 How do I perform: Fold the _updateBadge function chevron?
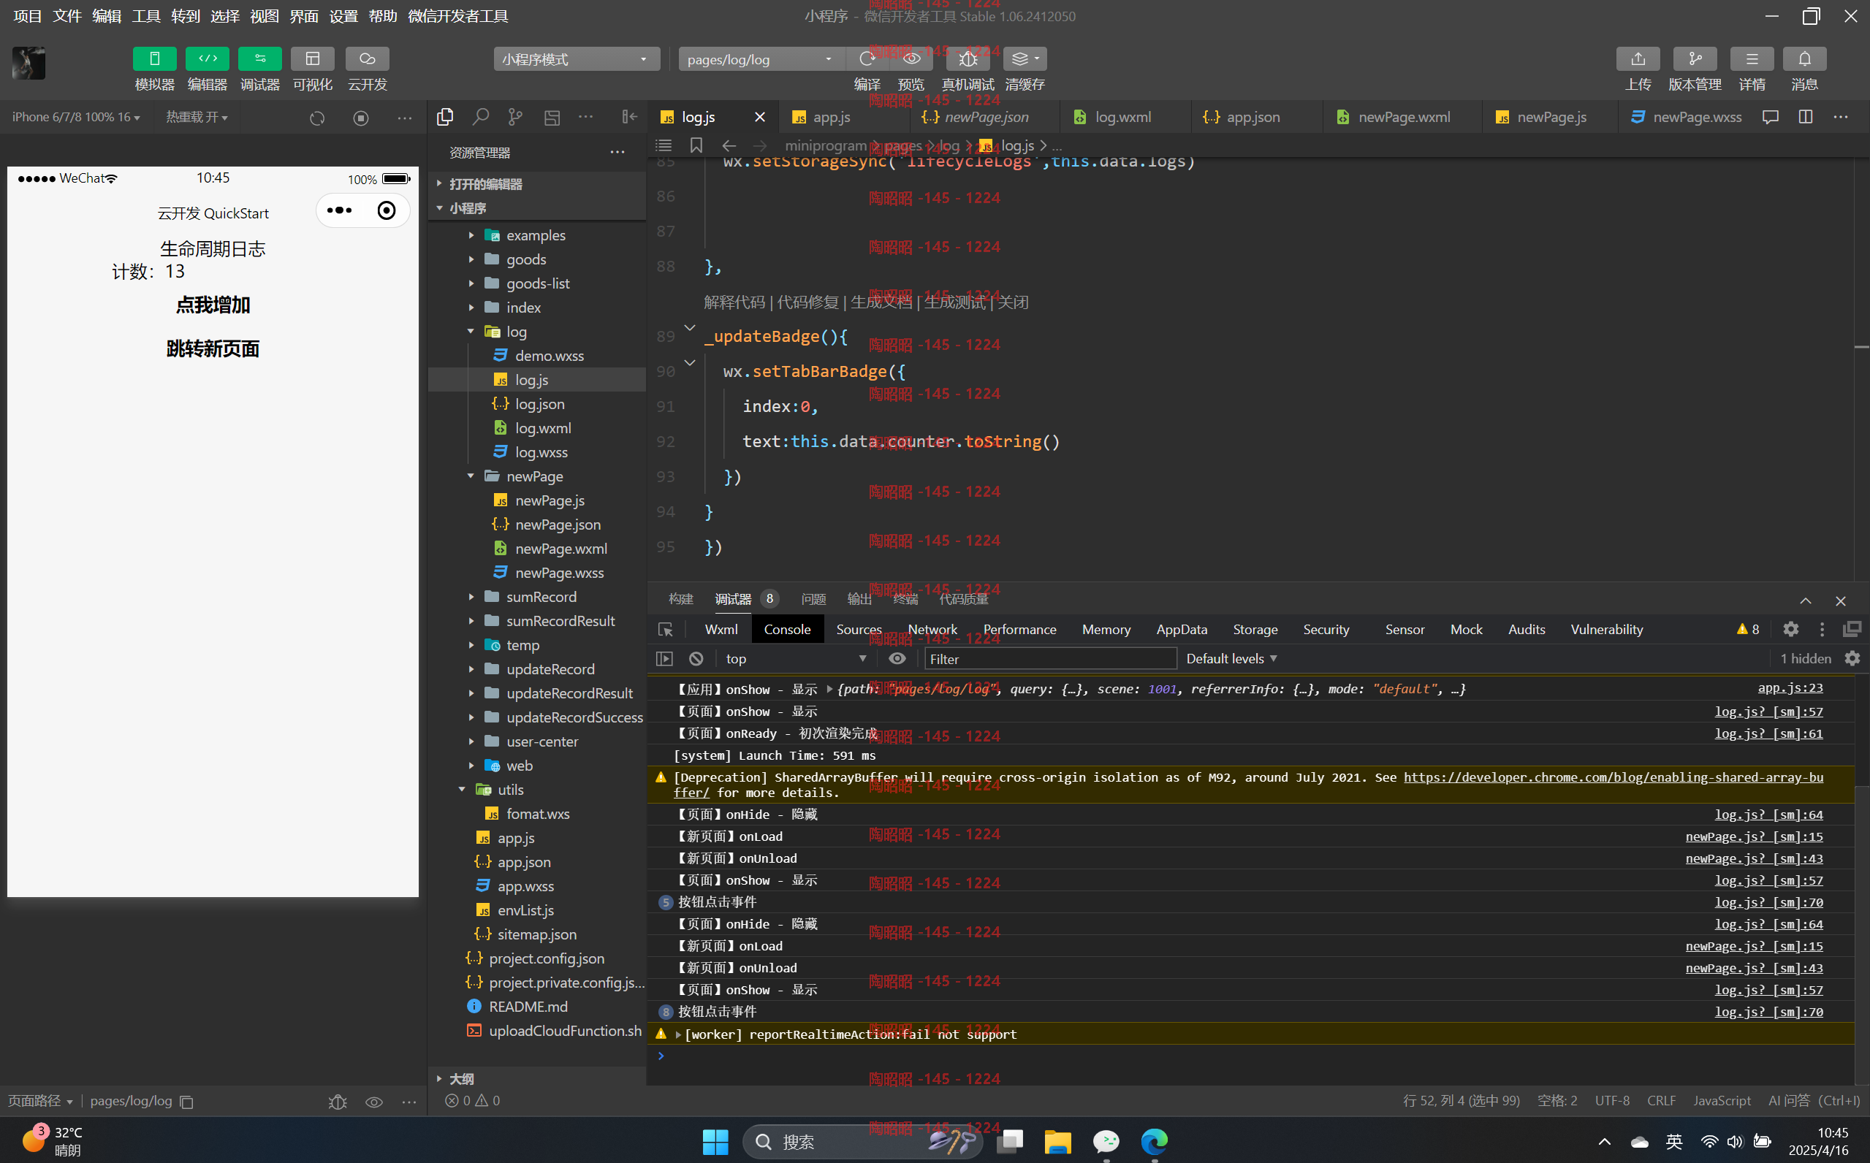click(690, 328)
